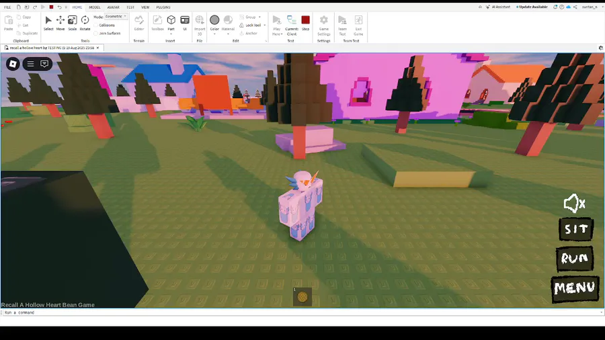Open the in-game MENU button
Image resolution: width=605 pixels, height=340 pixels.
click(575, 288)
